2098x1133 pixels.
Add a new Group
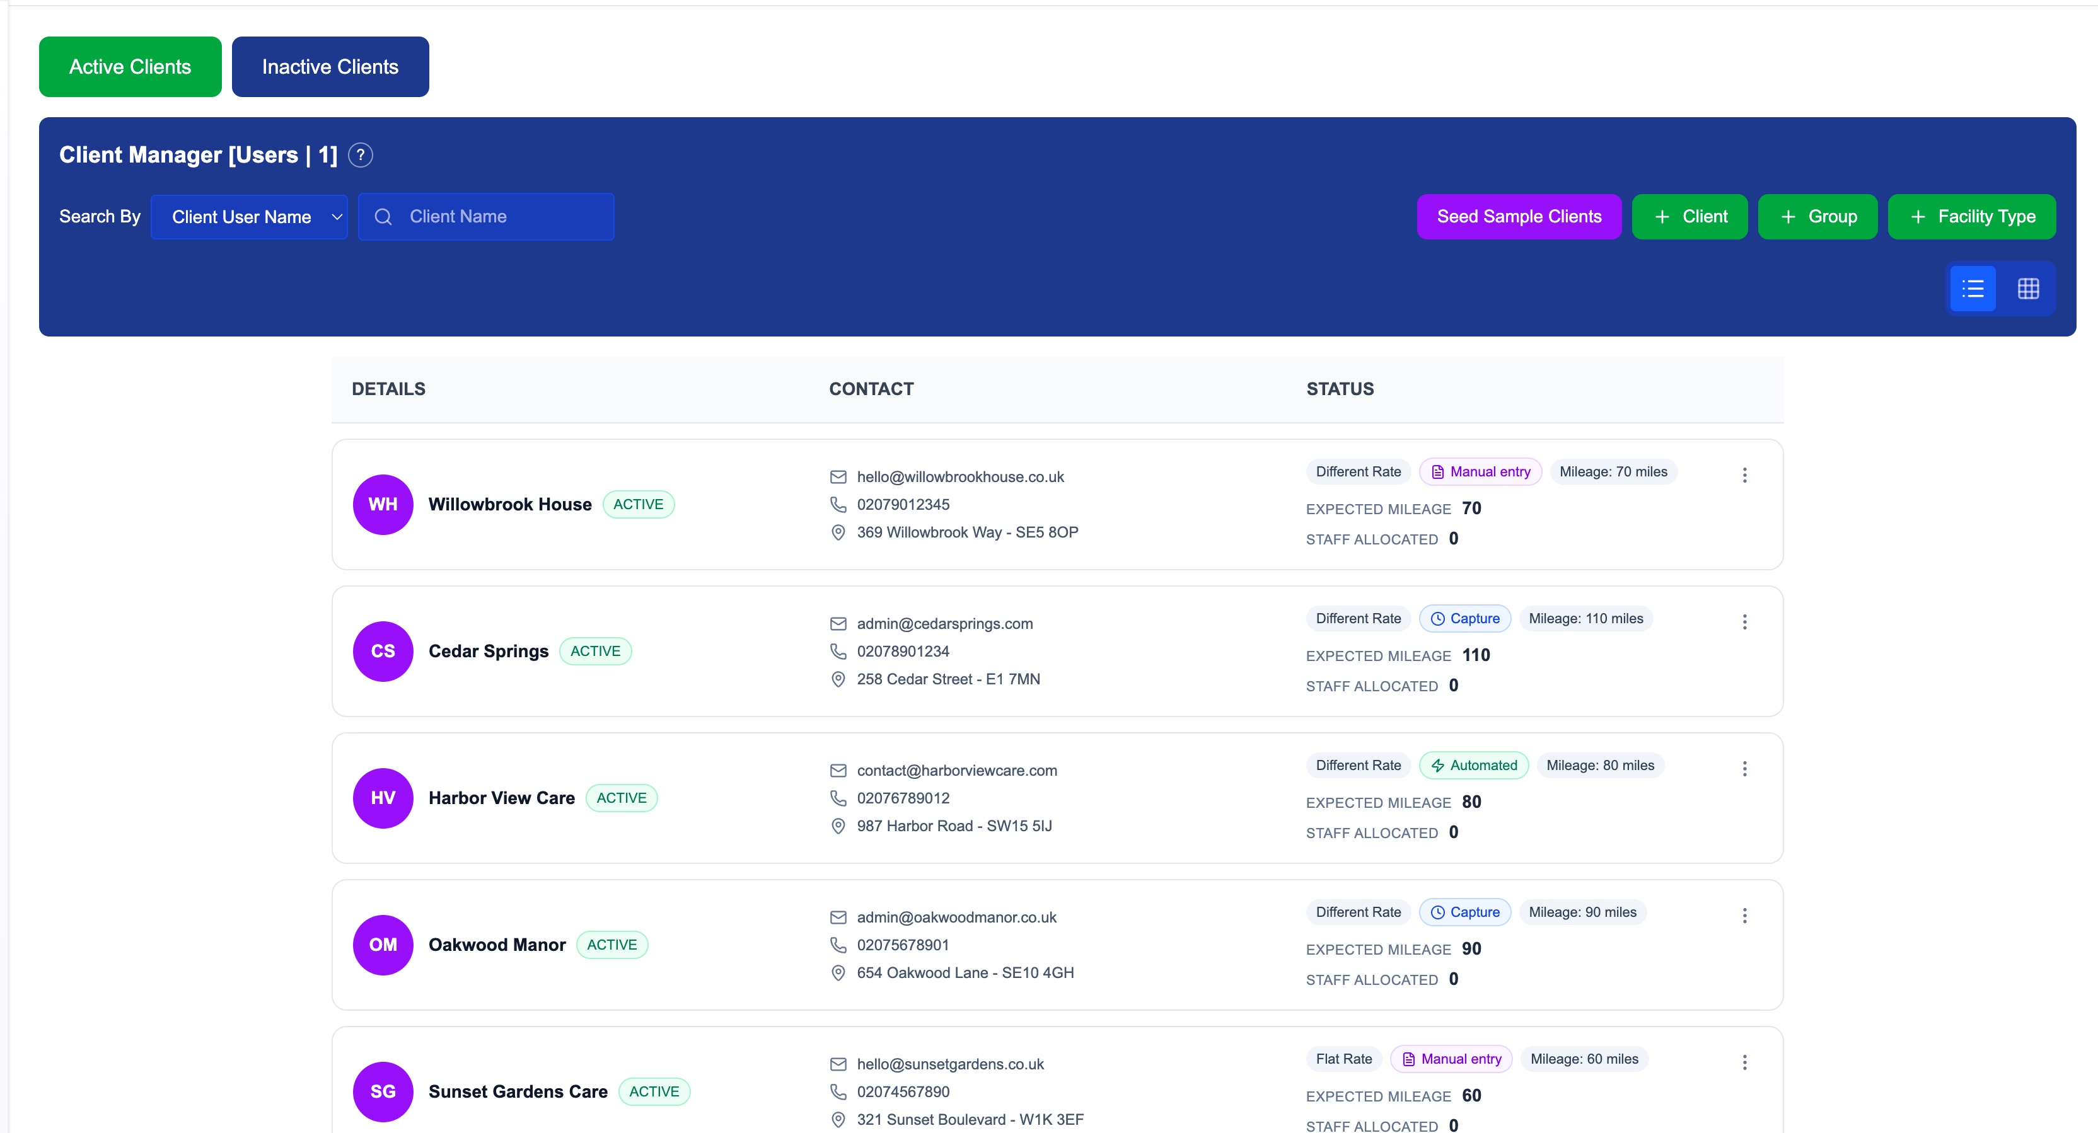1817,217
